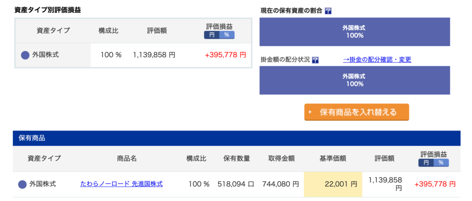The height and width of the screenshot is (201, 472).
Task: Click the 商品名 column header
Action: [127, 159]
